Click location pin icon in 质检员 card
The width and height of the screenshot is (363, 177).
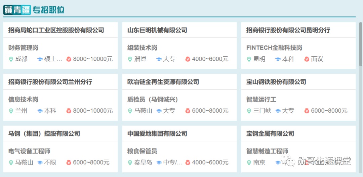click(130, 111)
